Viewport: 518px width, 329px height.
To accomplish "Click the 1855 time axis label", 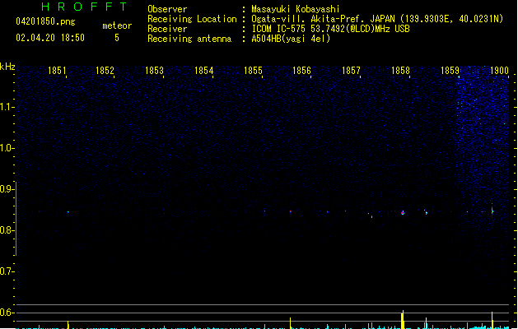I will pos(253,71).
